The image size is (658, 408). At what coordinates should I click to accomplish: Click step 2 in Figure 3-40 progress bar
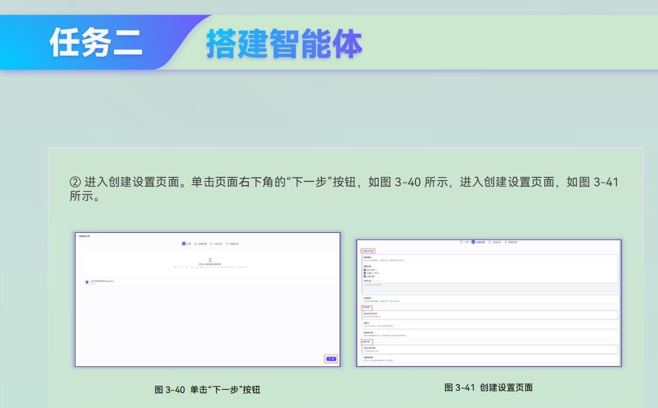click(200, 243)
